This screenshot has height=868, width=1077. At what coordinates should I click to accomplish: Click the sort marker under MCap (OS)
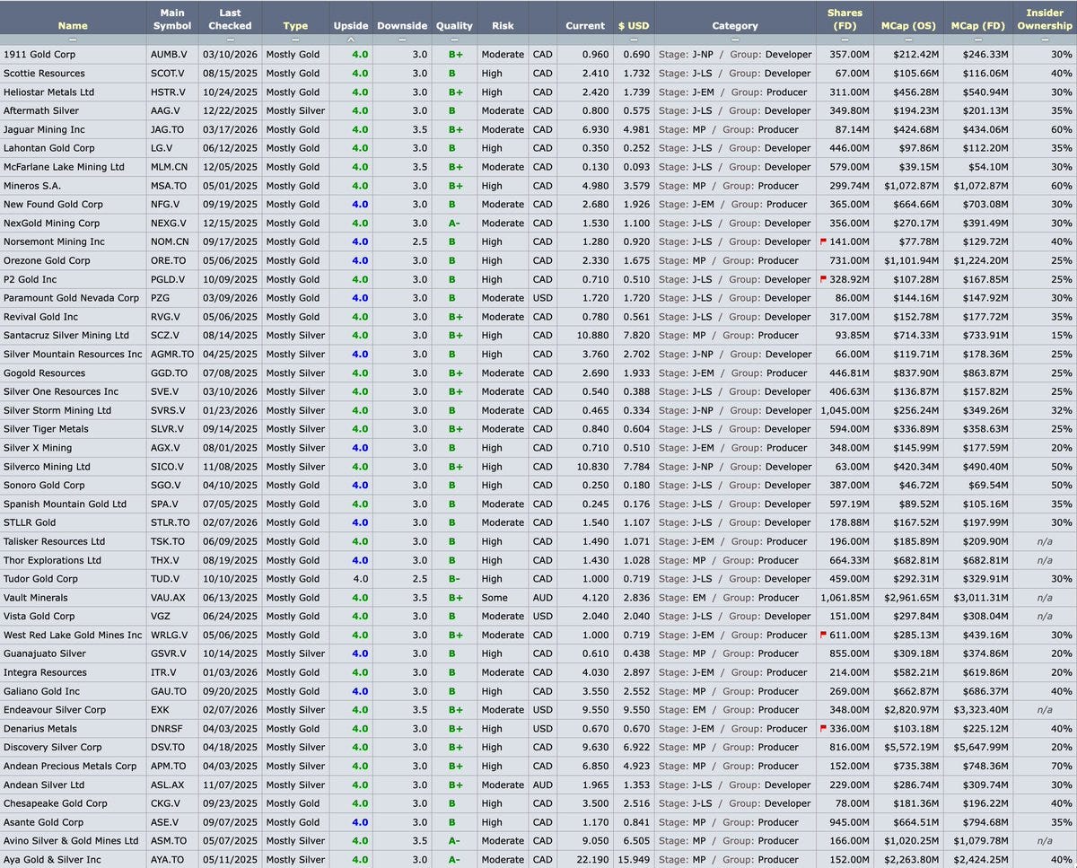click(908, 40)
